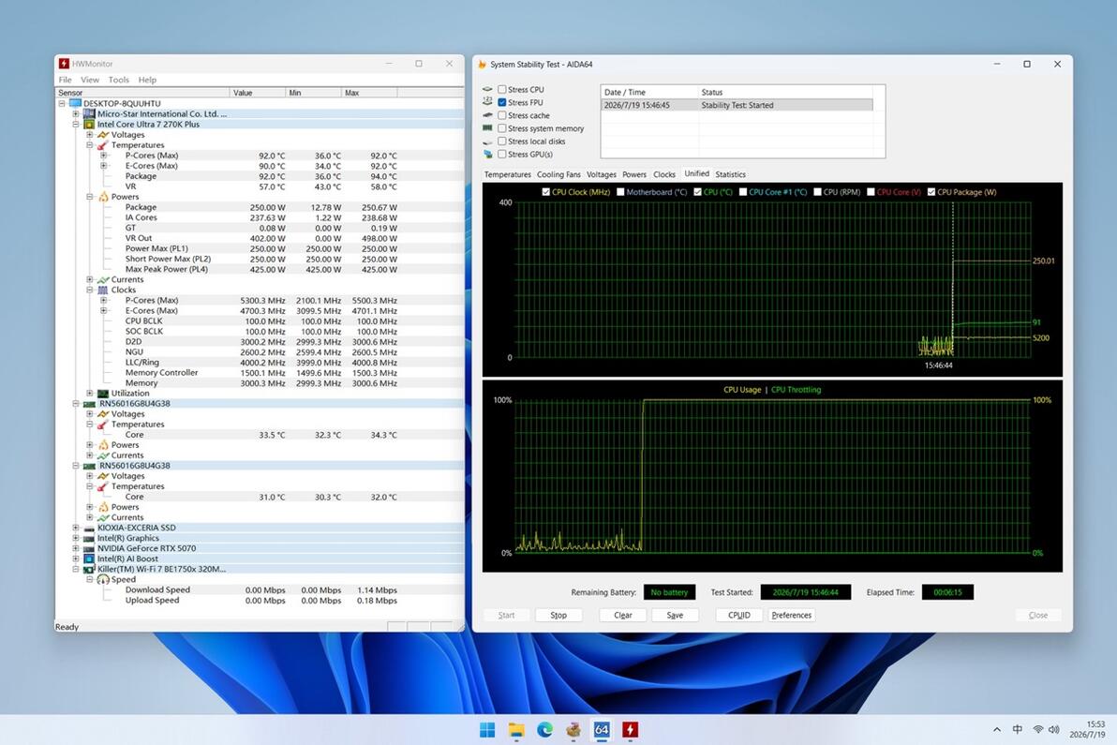Click the Utilization icon in the HWMonitor tree

tap(103, 394)
